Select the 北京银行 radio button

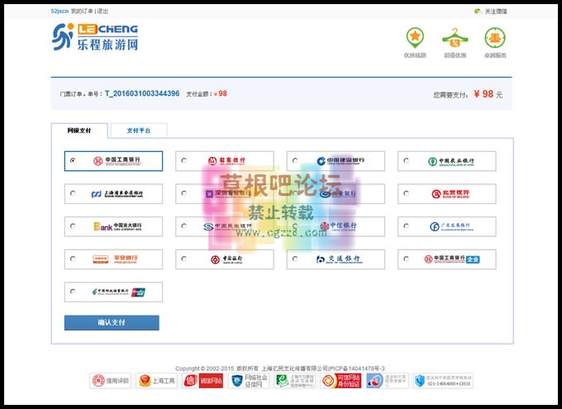[x=406, y=193]
